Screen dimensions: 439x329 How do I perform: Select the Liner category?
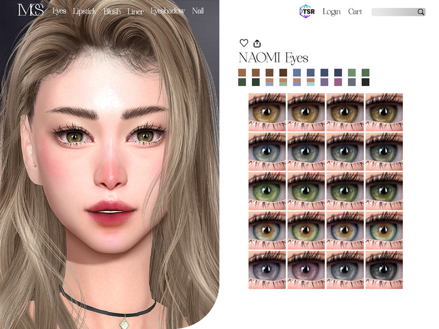point(135,11)
